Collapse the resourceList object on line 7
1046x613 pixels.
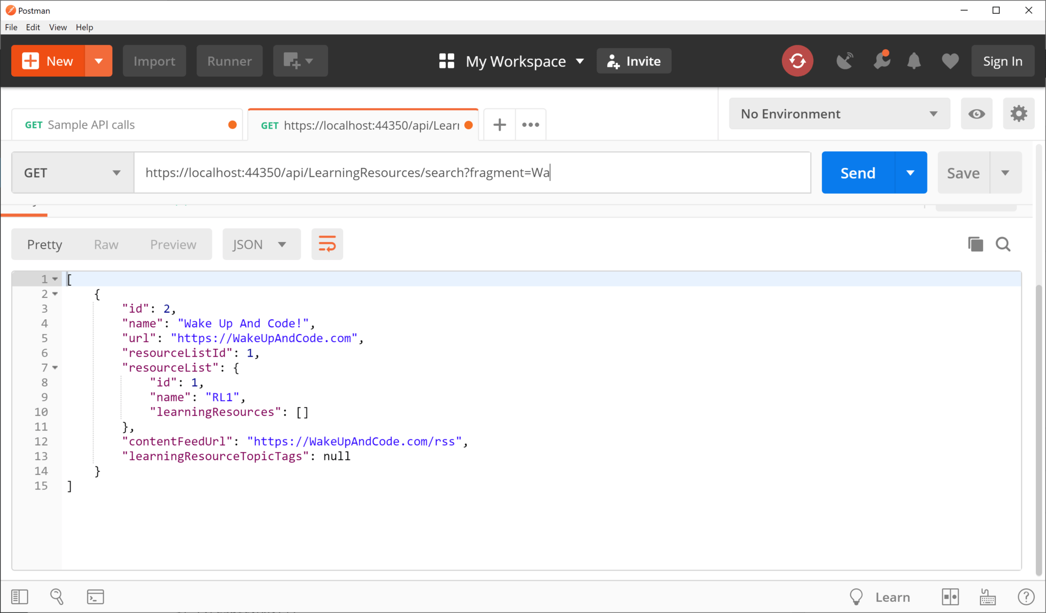(x=56, y=367)
